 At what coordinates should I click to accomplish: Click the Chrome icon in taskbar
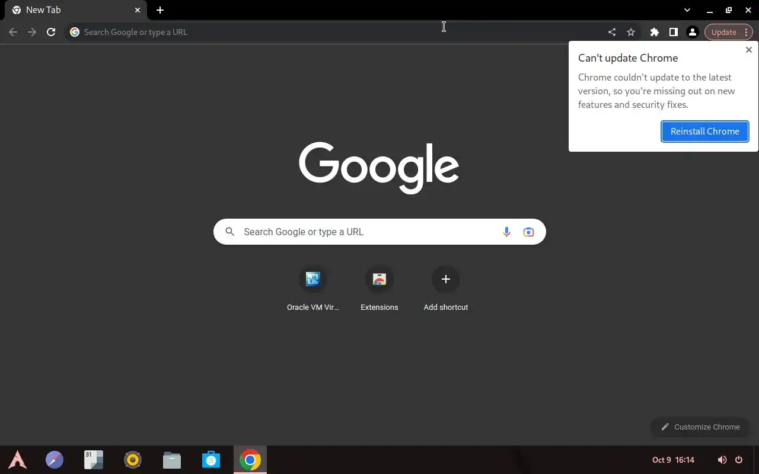[x=250, y=460]
